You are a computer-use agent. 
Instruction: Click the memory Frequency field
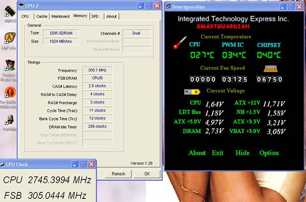tap(97, 70)
